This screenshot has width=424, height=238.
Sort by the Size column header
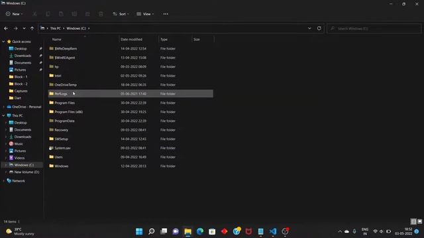(197, 40)
